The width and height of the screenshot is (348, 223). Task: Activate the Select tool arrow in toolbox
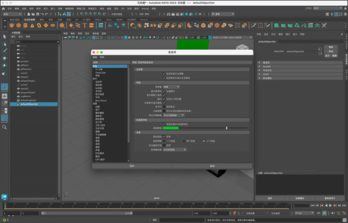(x=5, y=36)
